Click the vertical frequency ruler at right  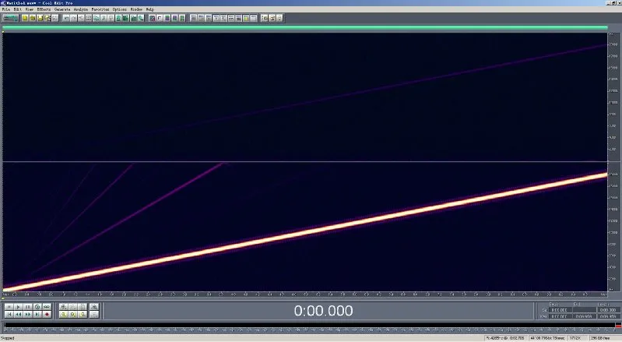coord(613,162)
